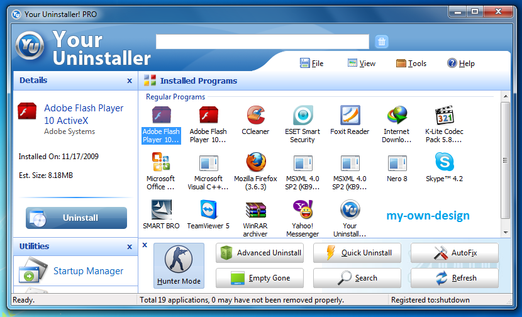Select the Skype 4.2 icon
Viewport: 522px width, 317px height.
tap(445, 162)
